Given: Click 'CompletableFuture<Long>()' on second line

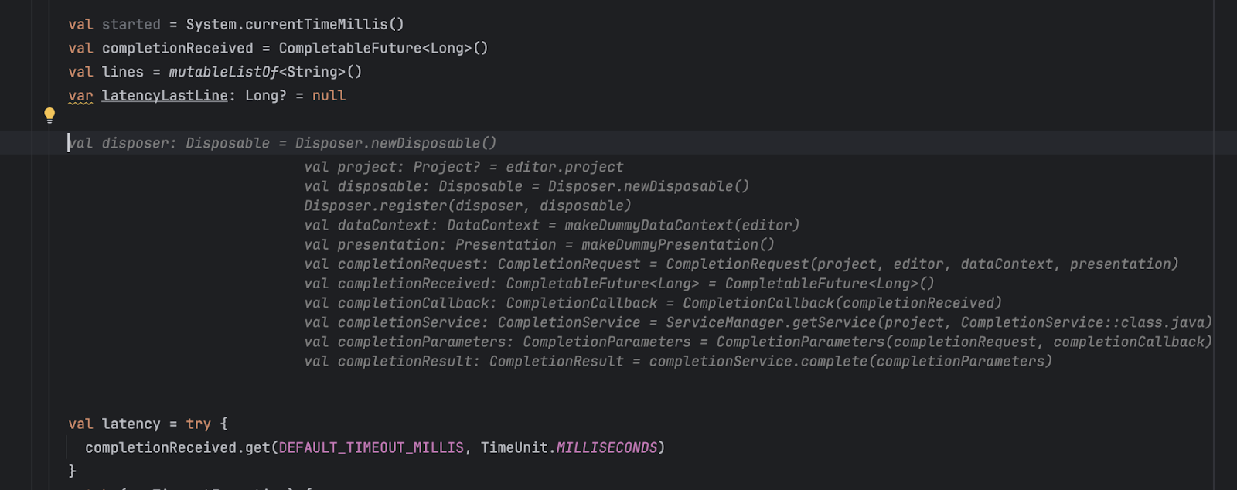Looking at the screenshot, I should point(383,48).
